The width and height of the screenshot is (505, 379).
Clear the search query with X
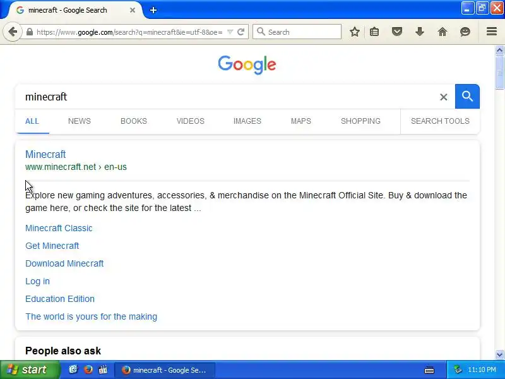click(x=444, y=97)
